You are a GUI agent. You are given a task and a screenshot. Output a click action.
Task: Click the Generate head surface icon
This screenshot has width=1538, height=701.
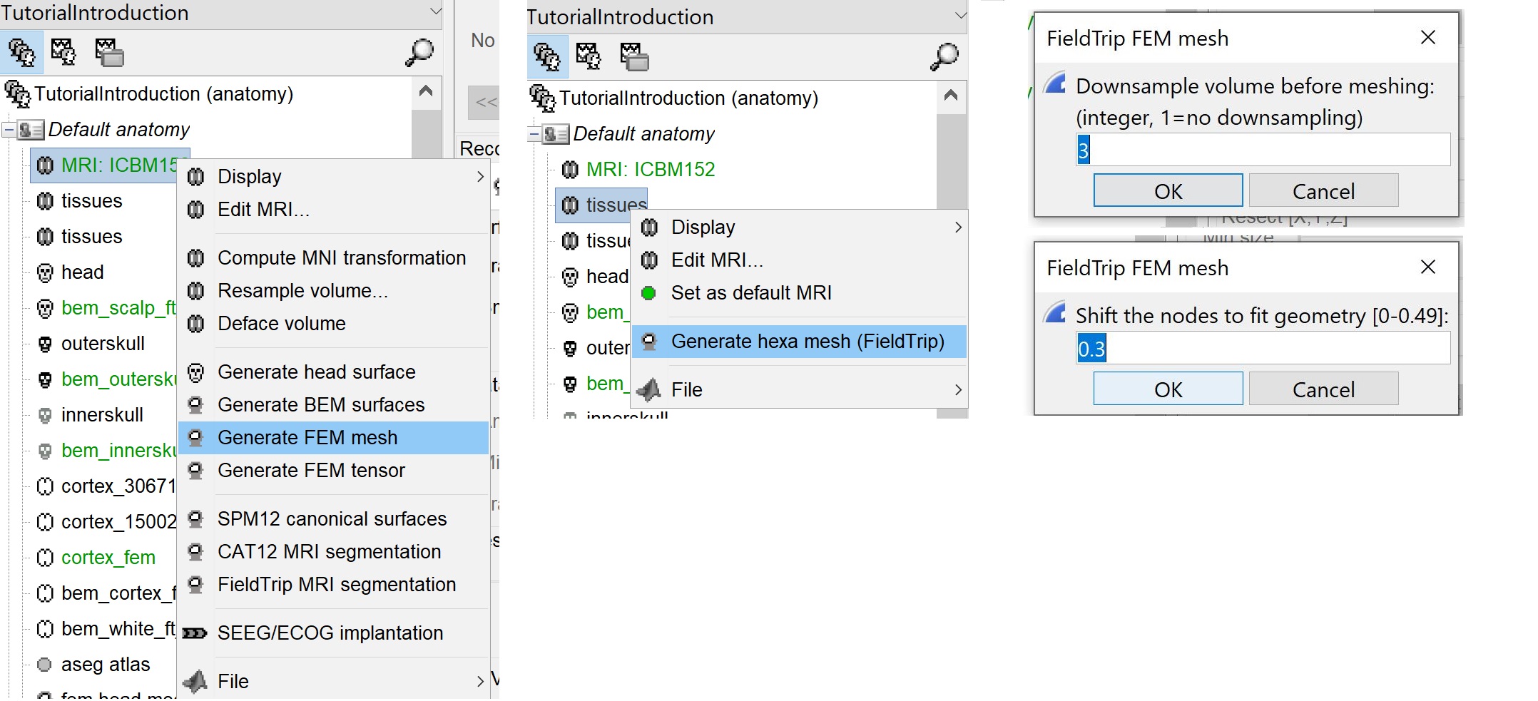coord(195,372)
